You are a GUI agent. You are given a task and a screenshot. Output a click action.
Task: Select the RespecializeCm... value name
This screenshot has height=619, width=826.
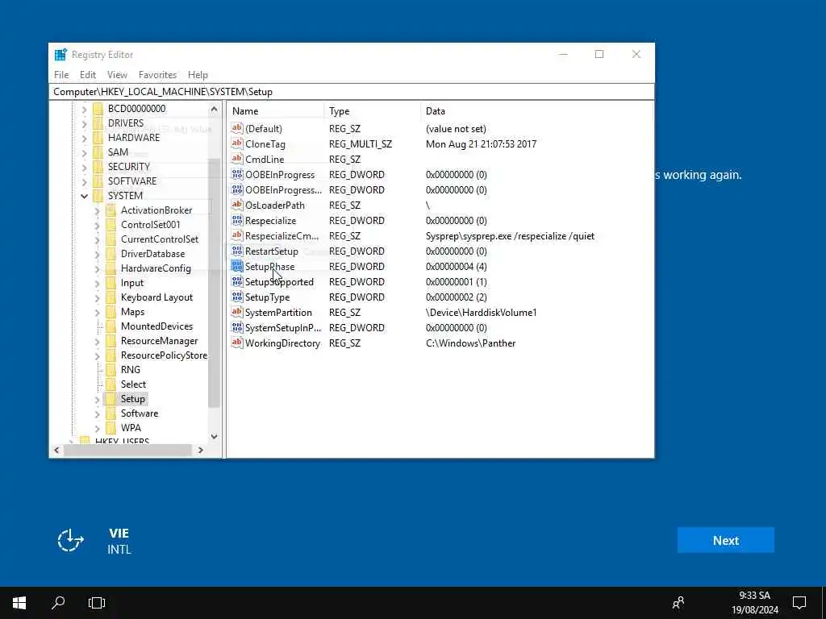click(282, 236)
